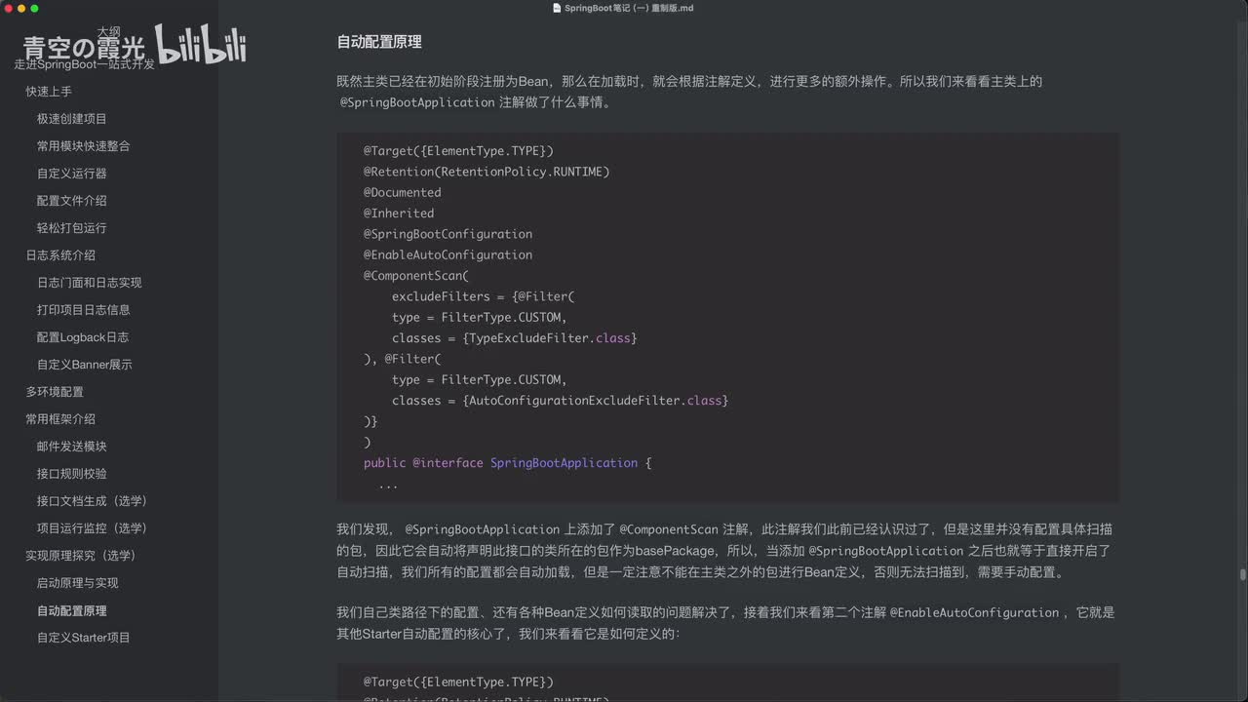Click inline @SpringBootApplication in top paragraph
Viewport: 1248px width, 702px height.
(417, 102)
